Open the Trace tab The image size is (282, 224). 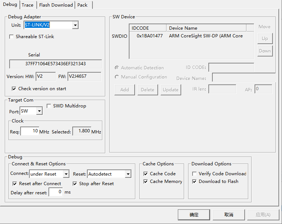pyautogui.click(x=28, y=5)
